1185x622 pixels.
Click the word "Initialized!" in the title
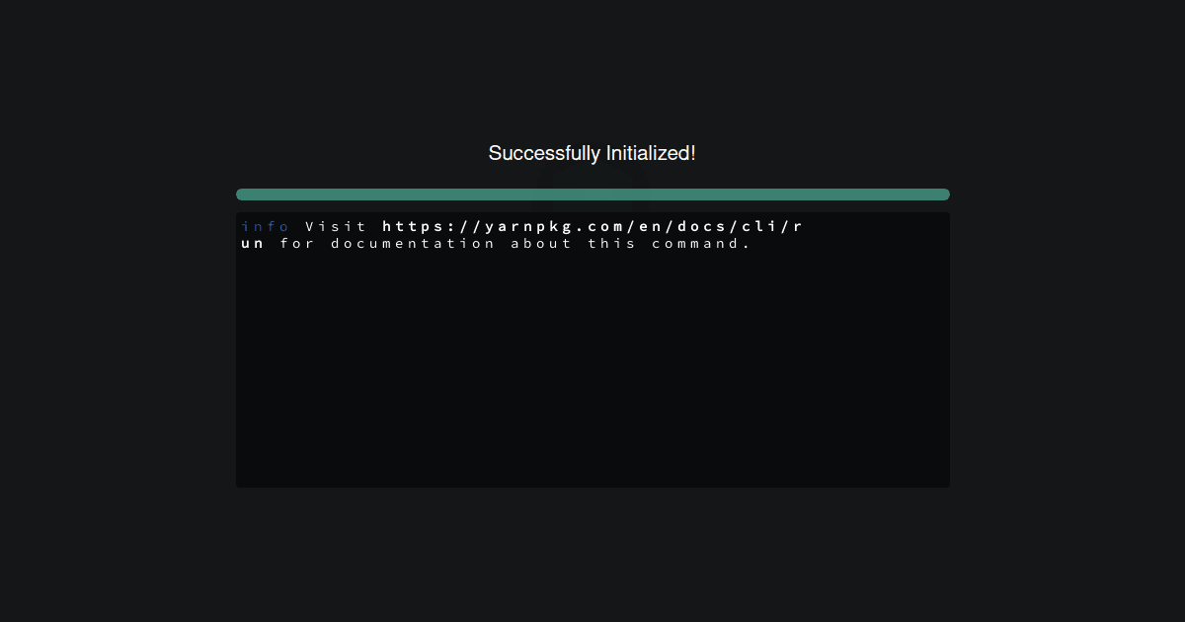point(651,153)
